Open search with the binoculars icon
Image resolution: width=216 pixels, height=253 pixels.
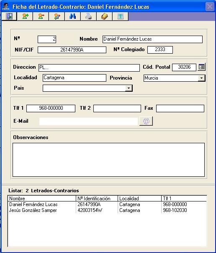pyautogui.click(x=73, y=16)
